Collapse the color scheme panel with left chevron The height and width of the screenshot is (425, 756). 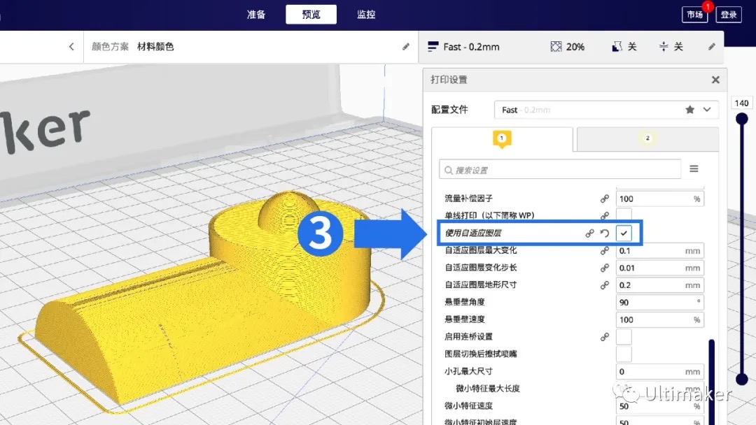tap(71, 47)
